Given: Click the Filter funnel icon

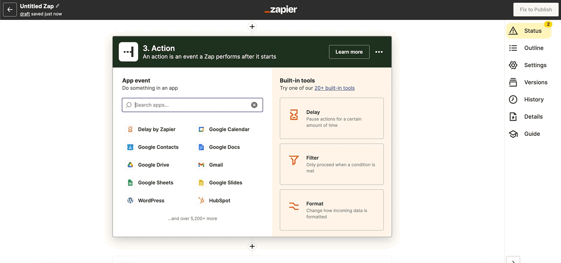Looking at the screenshot, I should (294, 160).
